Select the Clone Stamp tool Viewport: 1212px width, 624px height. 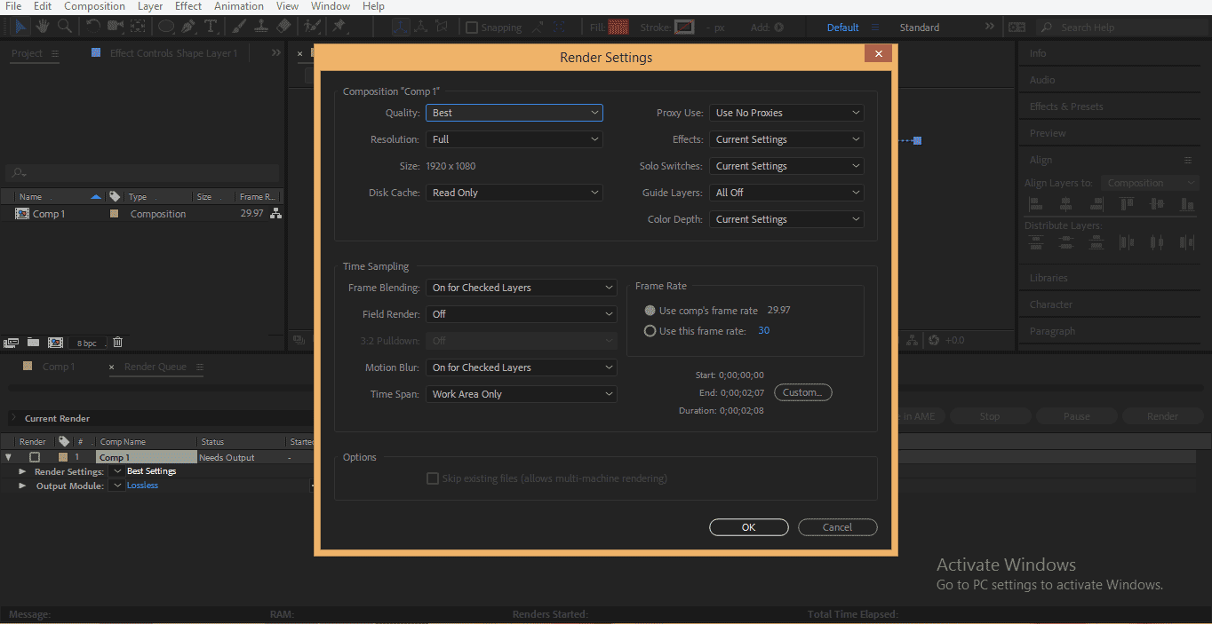(x=261, y=27)
